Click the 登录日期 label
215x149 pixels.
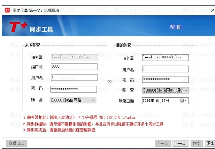(x=126, y=101)
